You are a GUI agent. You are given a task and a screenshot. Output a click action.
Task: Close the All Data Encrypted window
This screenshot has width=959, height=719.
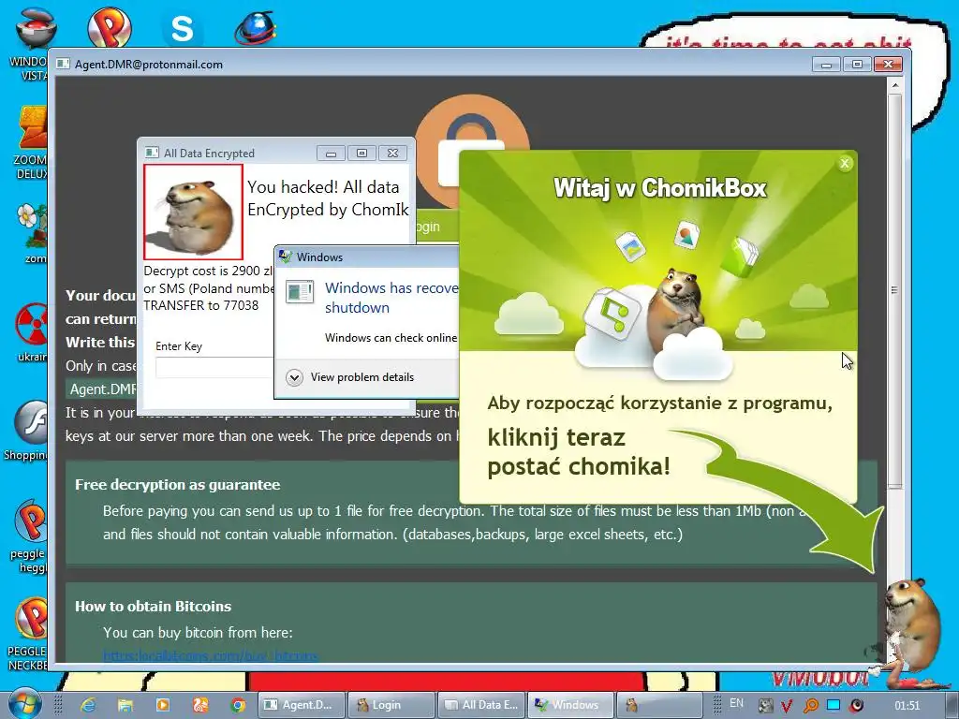[x=393, y=154]
